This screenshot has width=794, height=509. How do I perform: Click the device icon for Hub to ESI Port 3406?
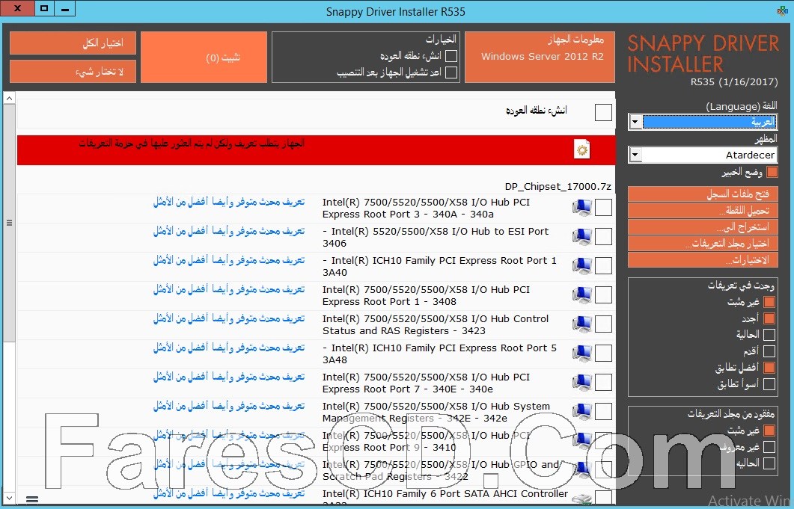tap(581, 237)
